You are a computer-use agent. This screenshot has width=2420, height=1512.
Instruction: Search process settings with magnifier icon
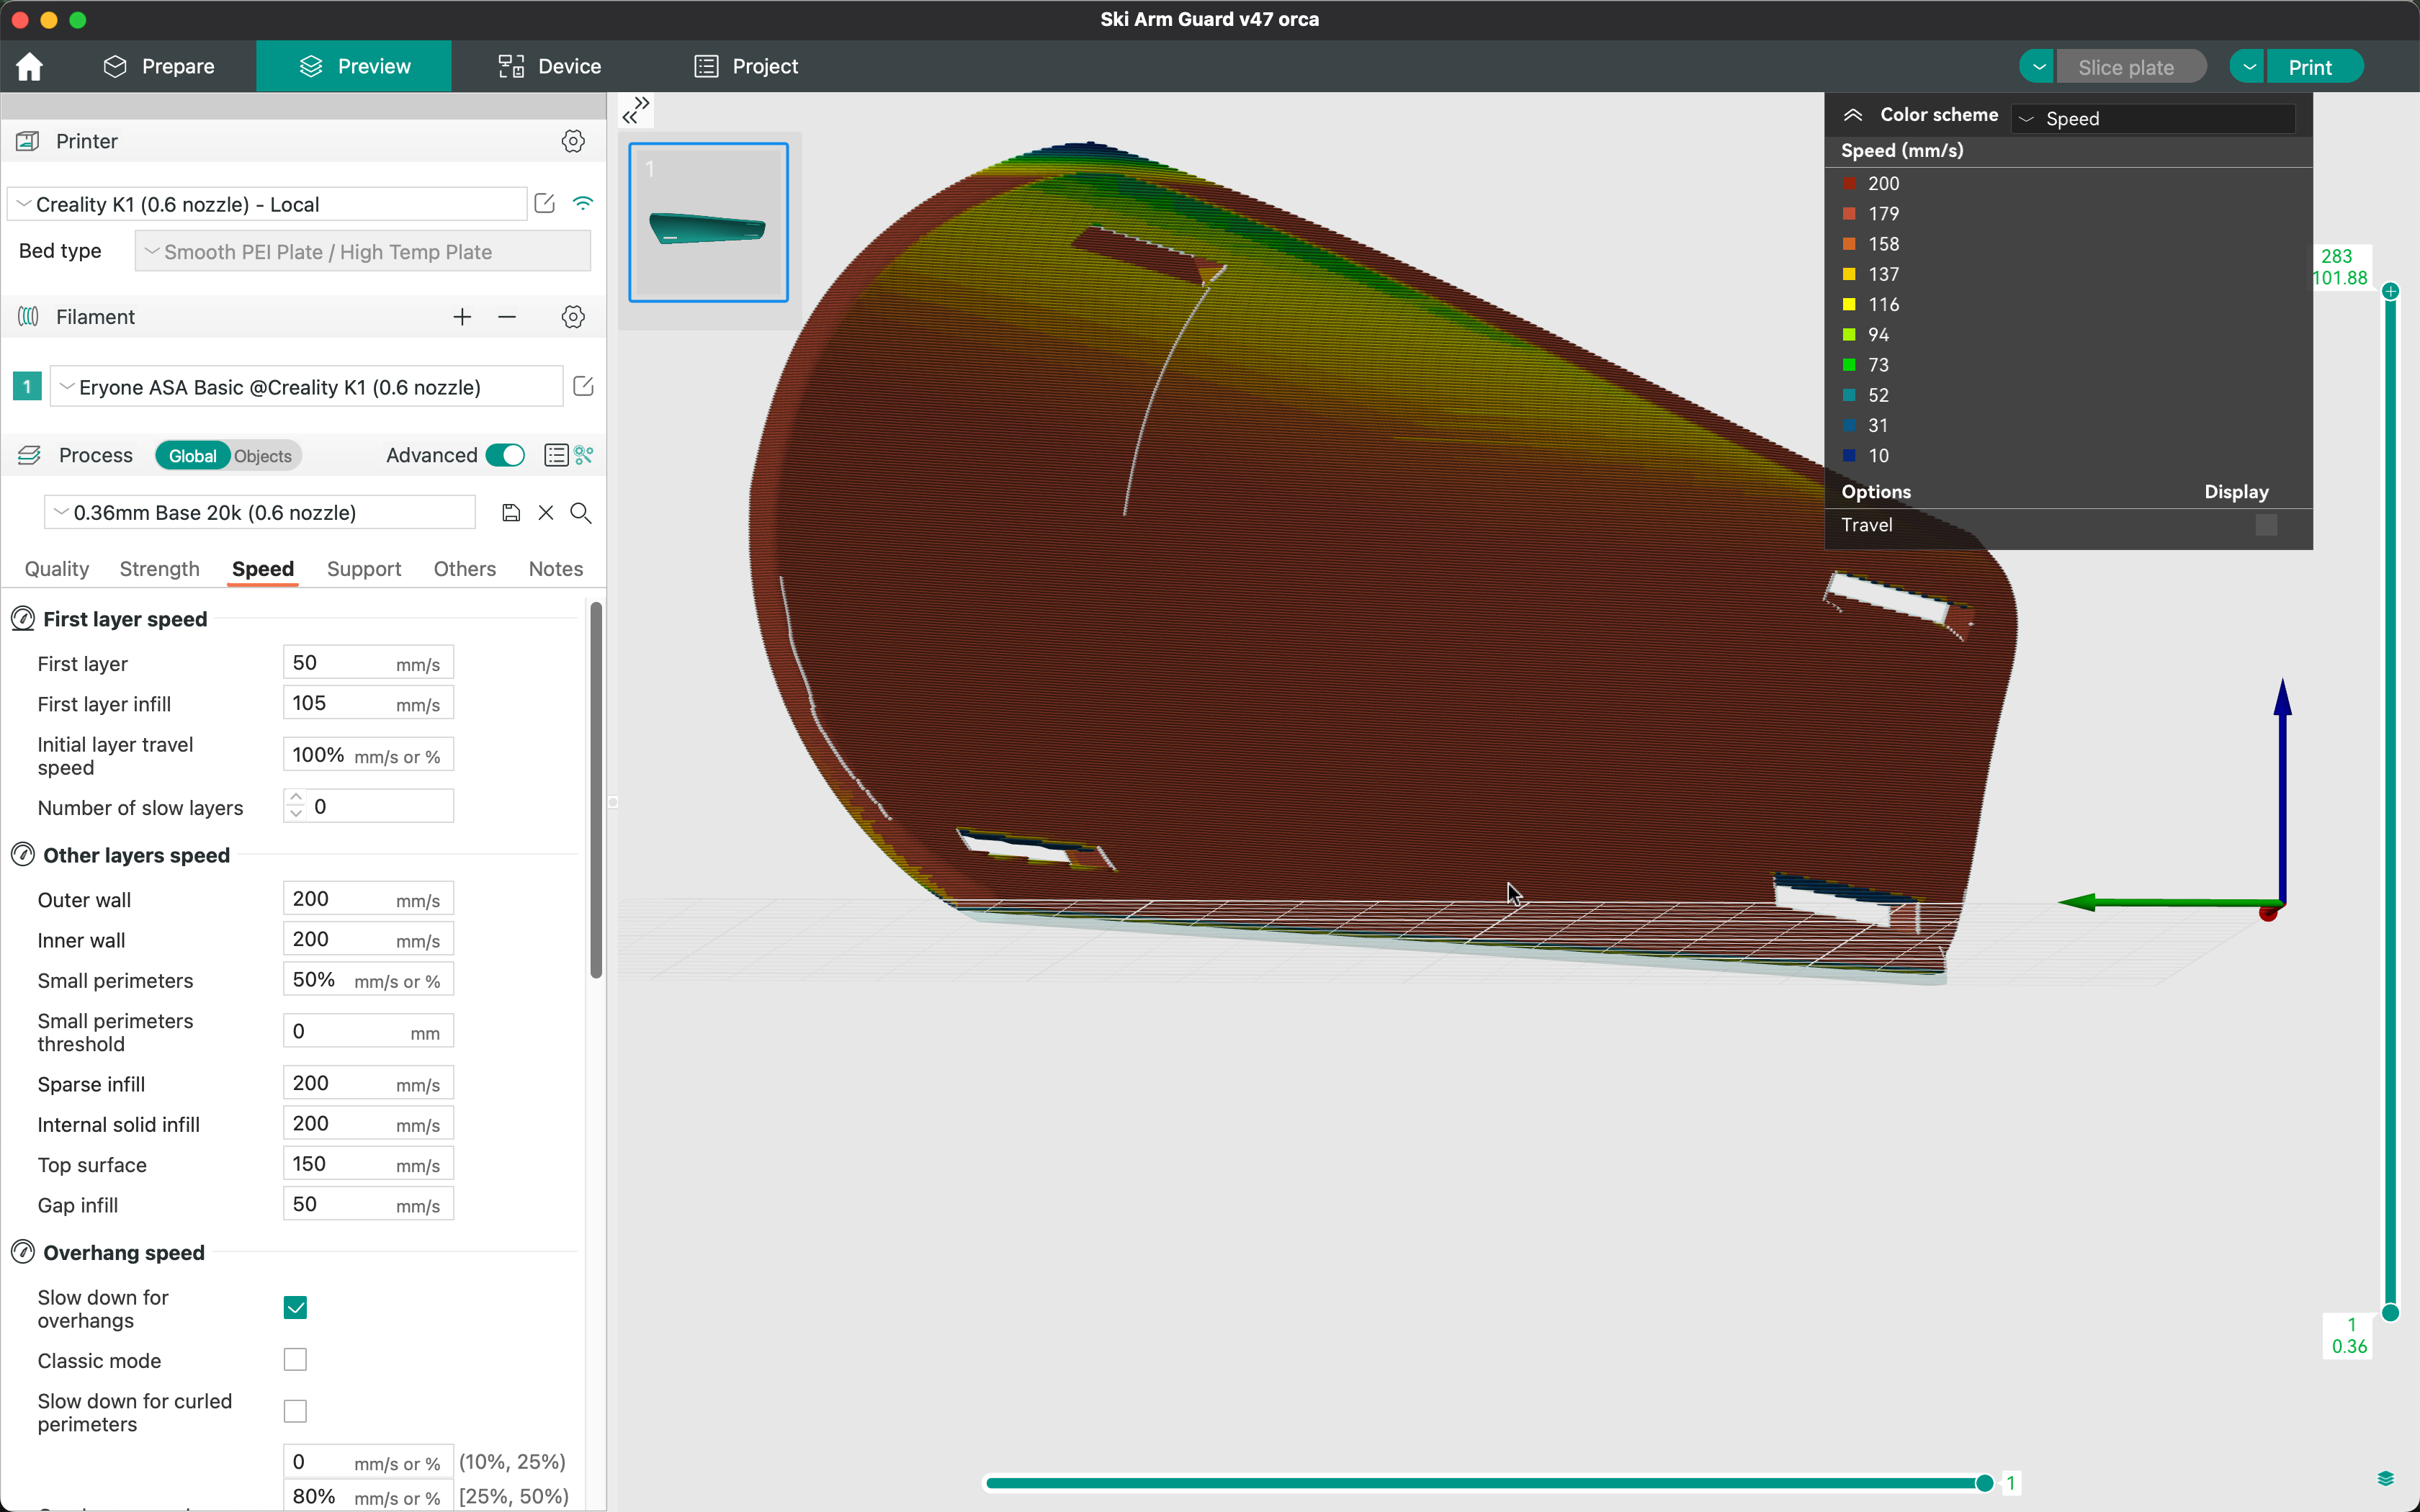(581, 513)
